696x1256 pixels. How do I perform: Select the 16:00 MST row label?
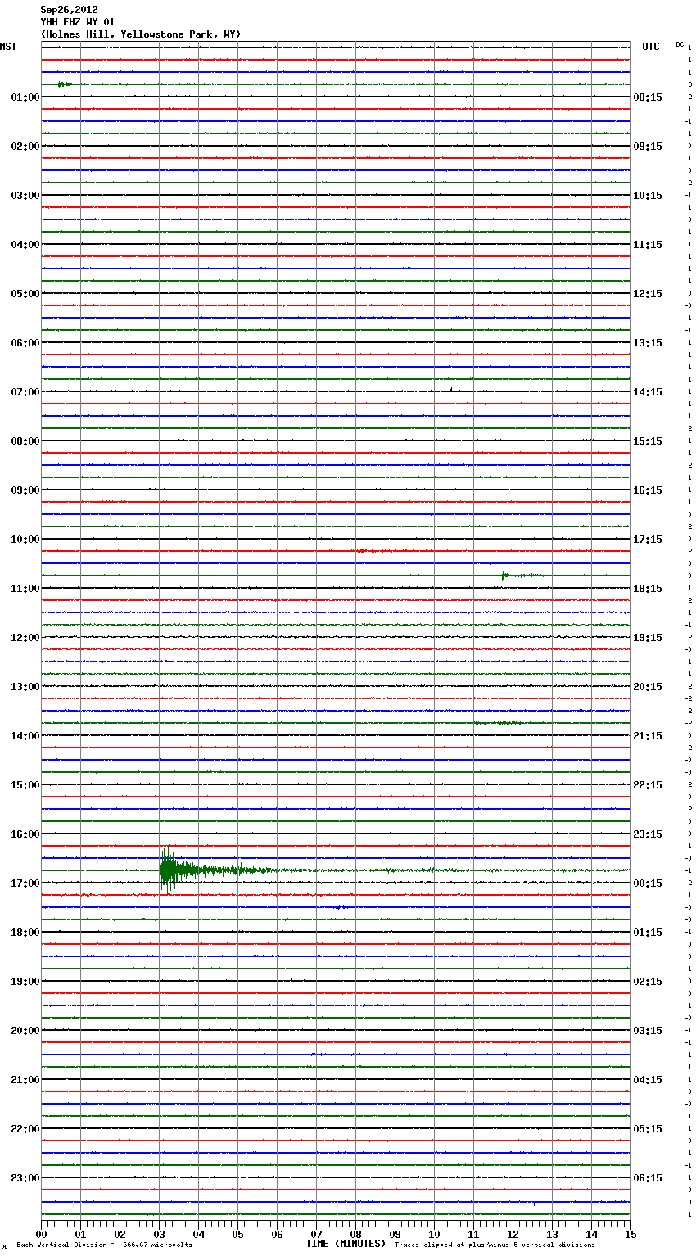(25, 834)
